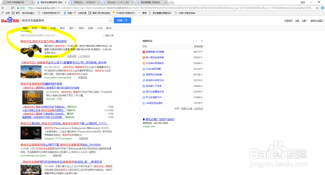Open 绝地求生激活码 17173 result link

click(x=64, y=123)
